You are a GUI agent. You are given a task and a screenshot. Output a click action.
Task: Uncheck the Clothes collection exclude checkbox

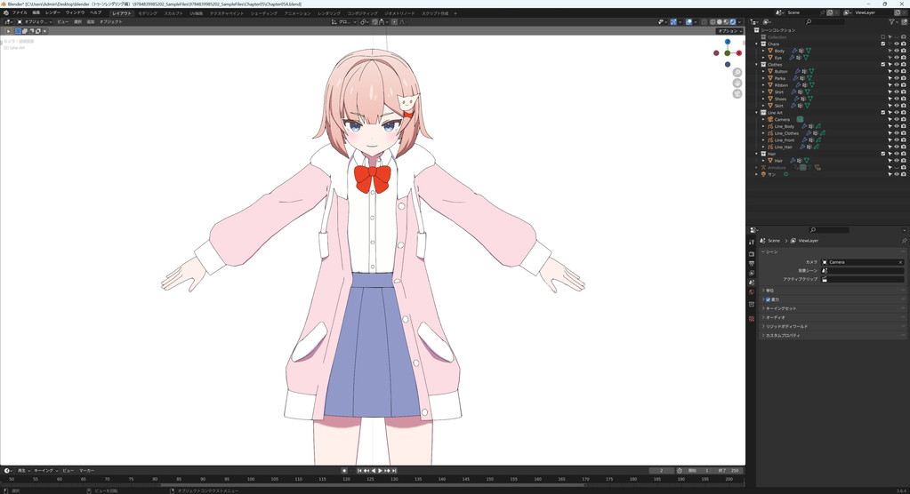(x=883, y=64)
